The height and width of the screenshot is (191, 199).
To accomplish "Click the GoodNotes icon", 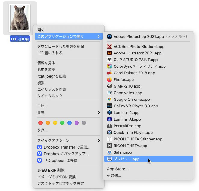I will pos(109,93).
